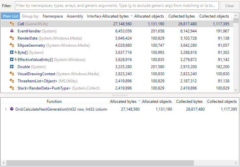The height and width of the screenshot is (167, 240).
Task: Select the RenderData type name
Action: (27, 38)
